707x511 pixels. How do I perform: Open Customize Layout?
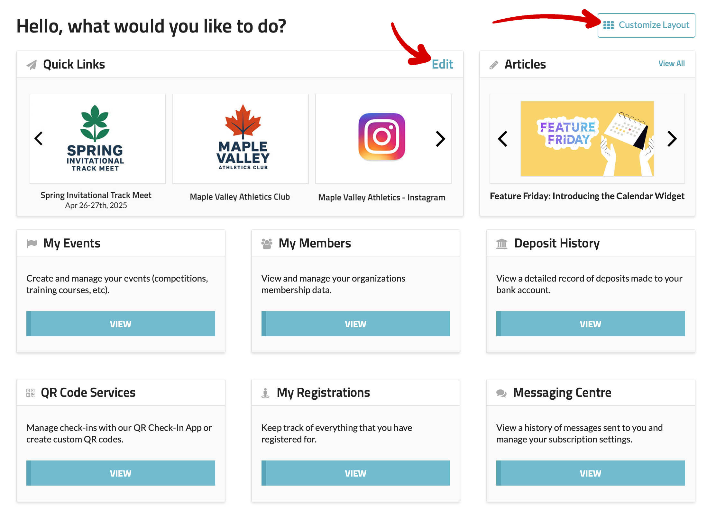pos(646,25)
